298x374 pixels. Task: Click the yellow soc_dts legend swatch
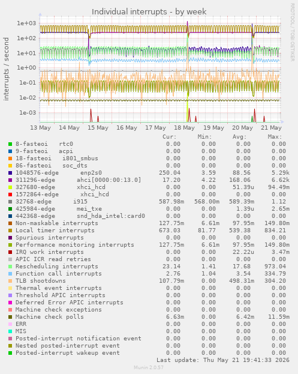[x=10, y=166]
